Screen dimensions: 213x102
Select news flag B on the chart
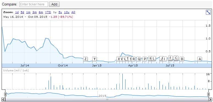coord(182,59)
